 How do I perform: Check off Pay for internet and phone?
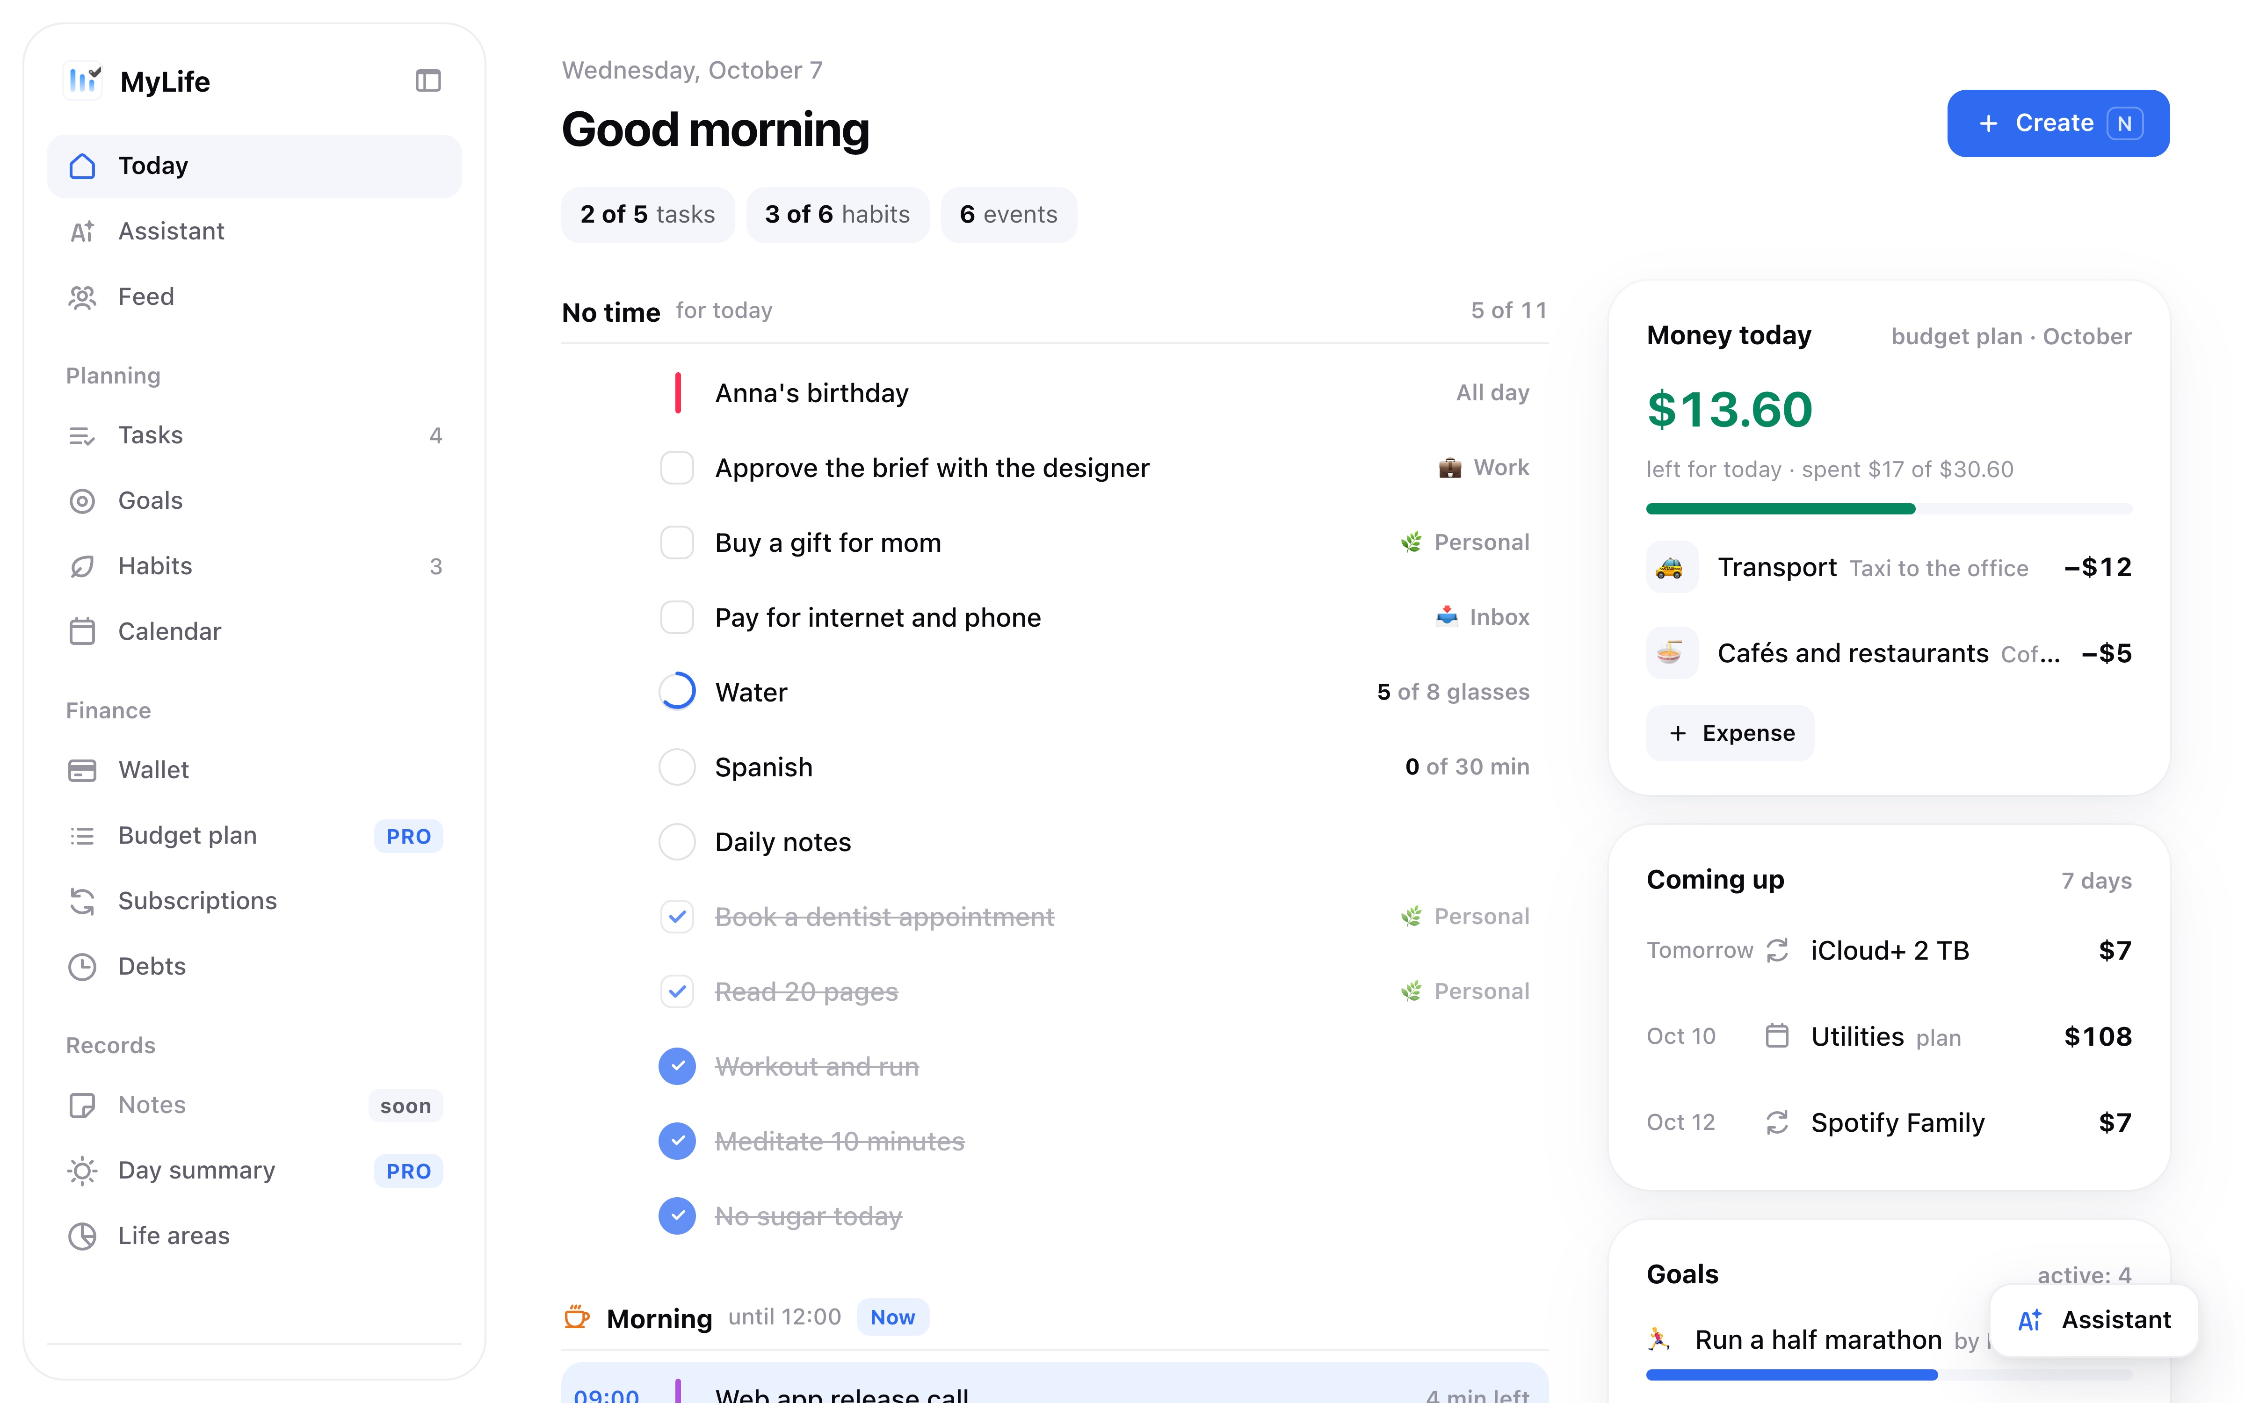676,617
